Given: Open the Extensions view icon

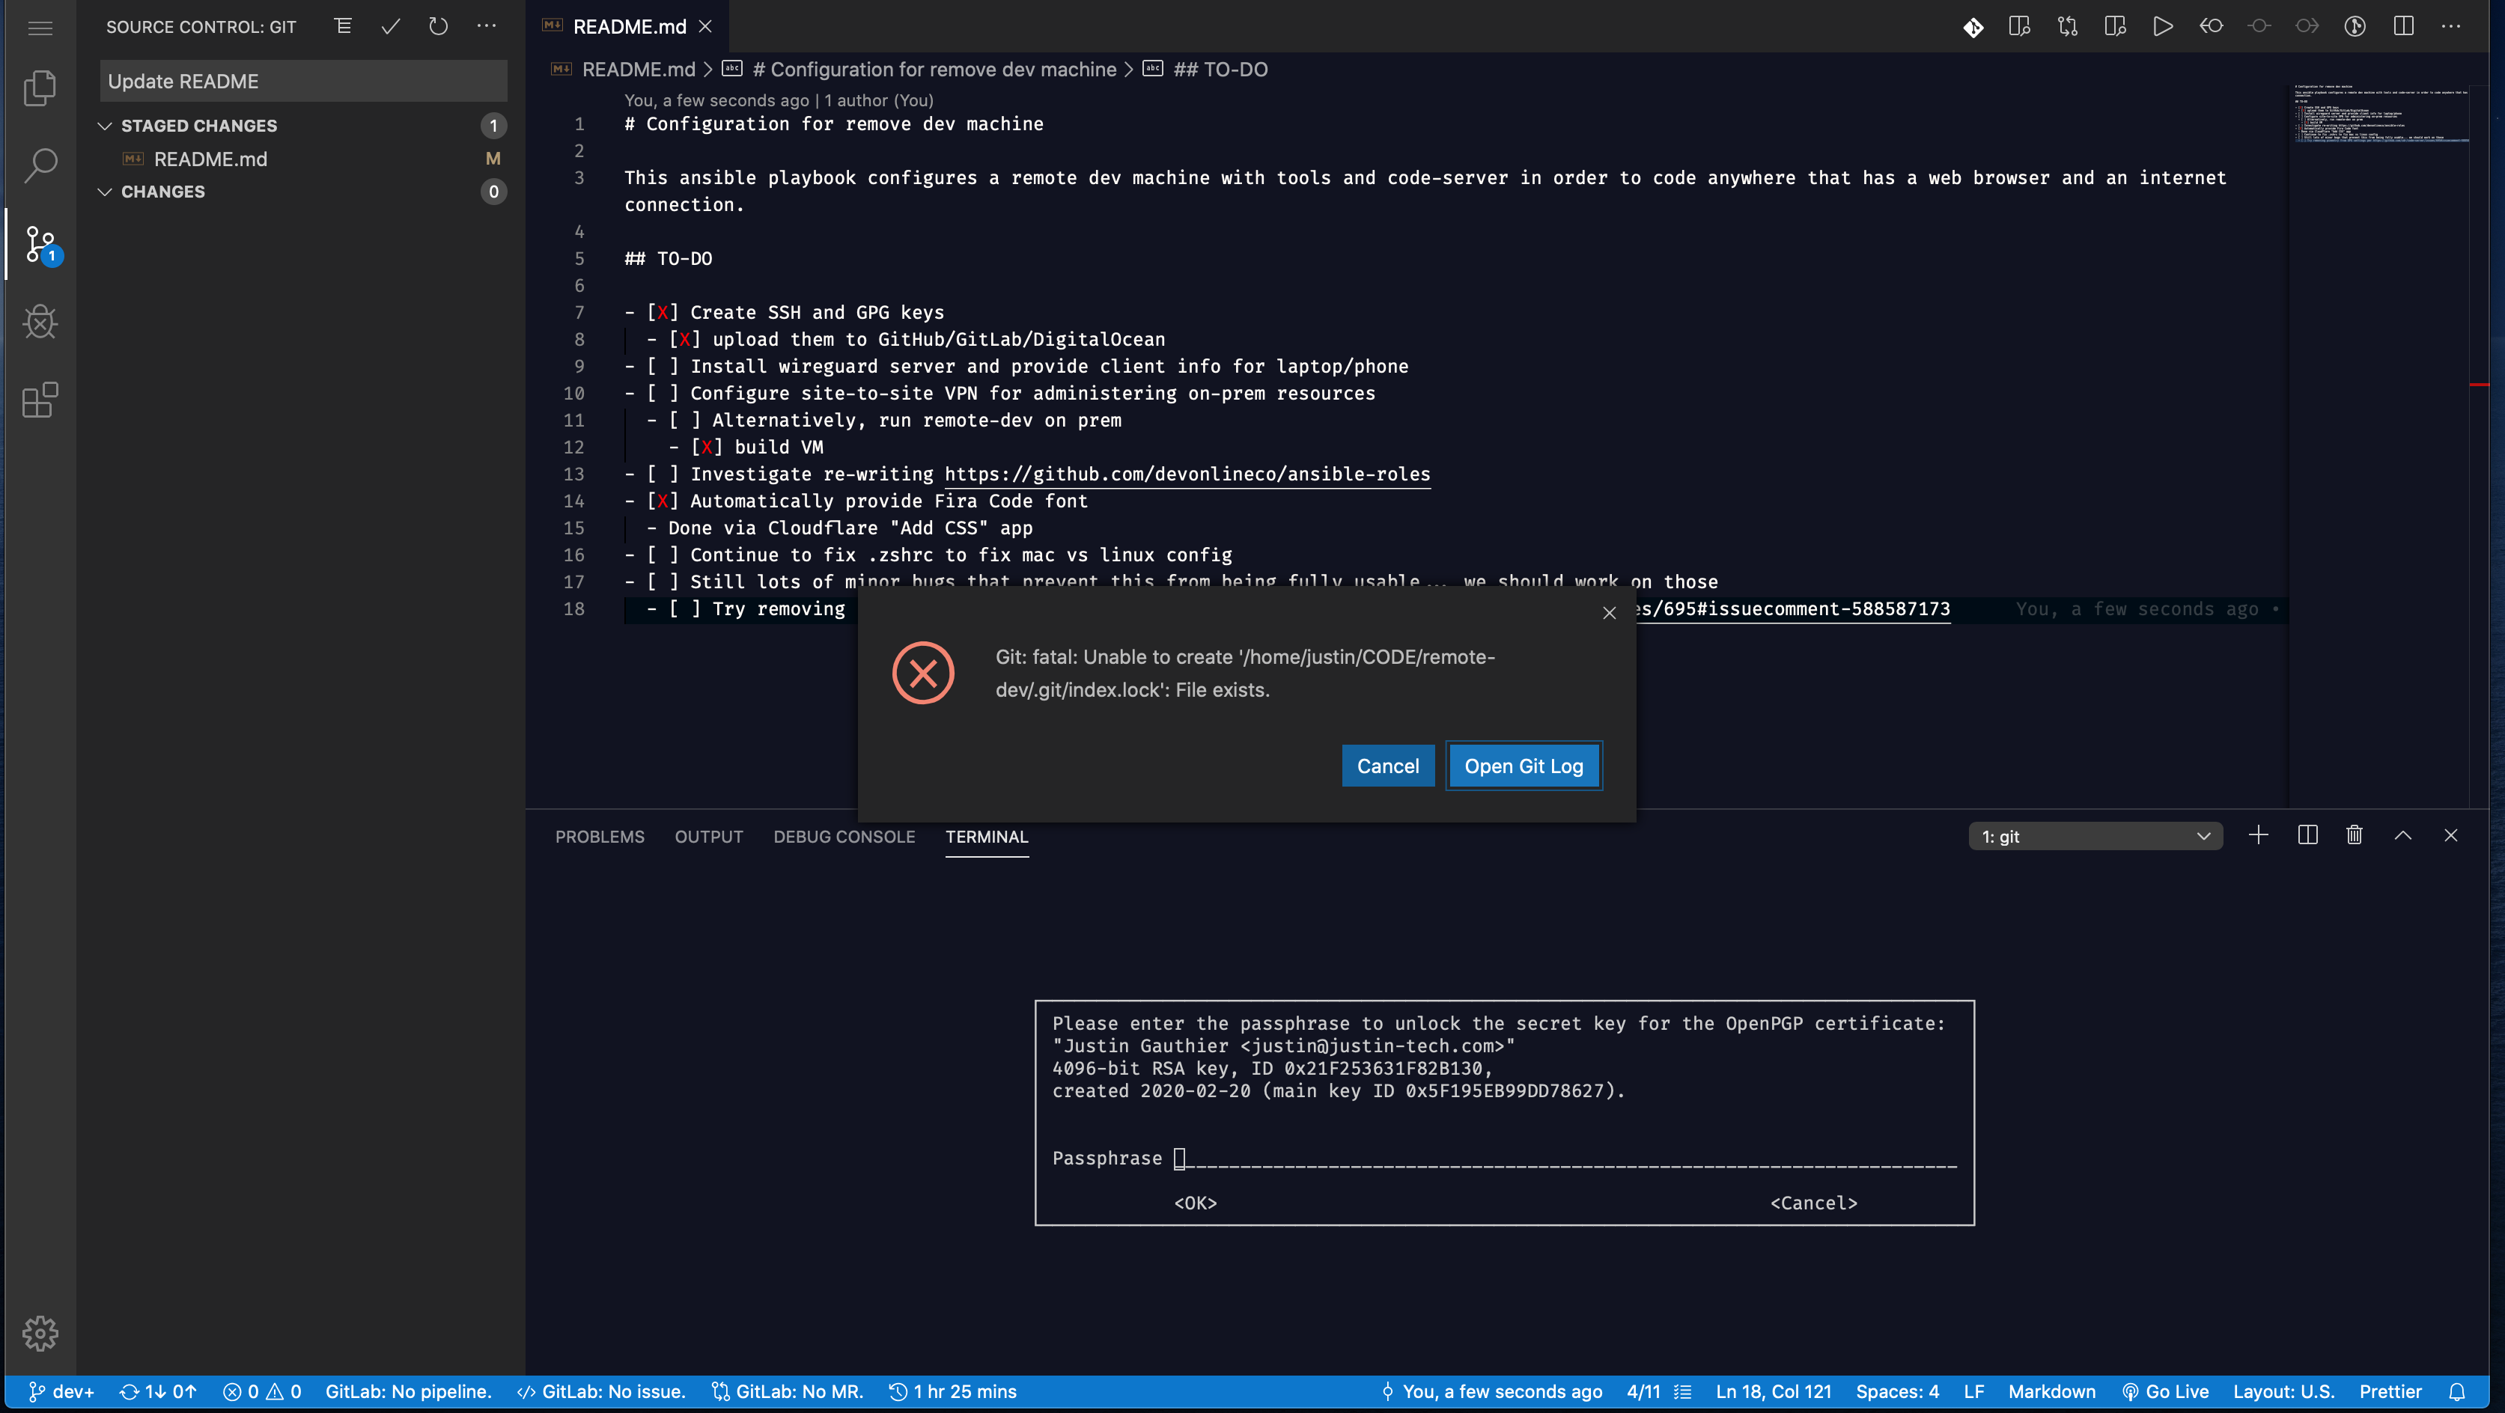Looking at the screenshot, I should [40, 400].
